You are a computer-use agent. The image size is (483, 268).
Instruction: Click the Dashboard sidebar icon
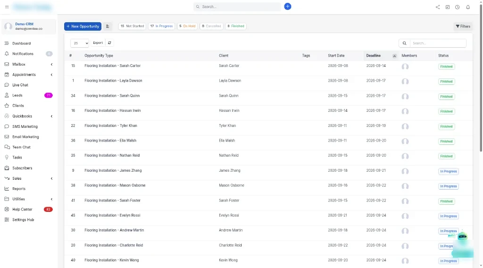7,43
